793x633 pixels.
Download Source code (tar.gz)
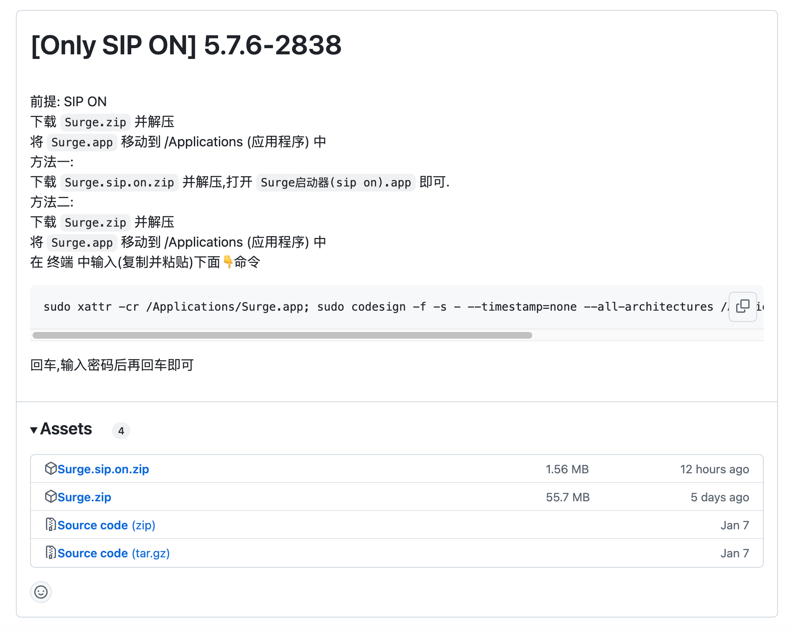pos(113,553)
